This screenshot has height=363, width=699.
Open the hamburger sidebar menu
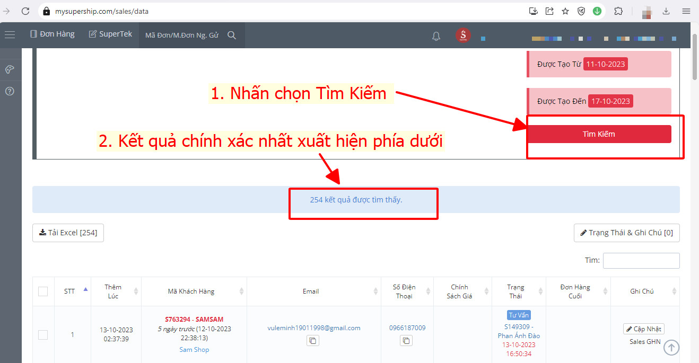[10, 35]
